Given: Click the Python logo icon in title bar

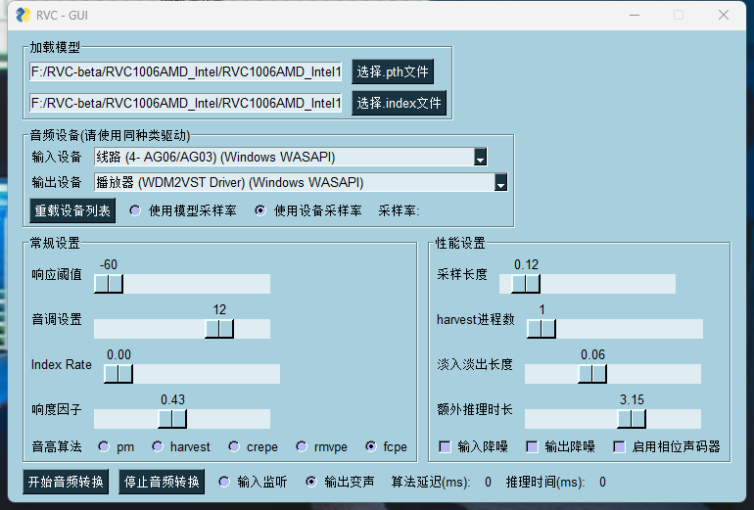Looking at the screenshot, I should pyautogui.click(x=24, y=16).
